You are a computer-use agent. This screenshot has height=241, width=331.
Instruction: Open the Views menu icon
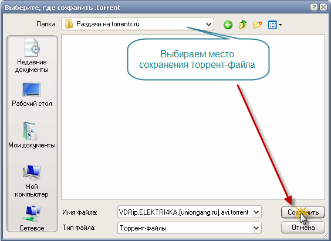[272, 25]
